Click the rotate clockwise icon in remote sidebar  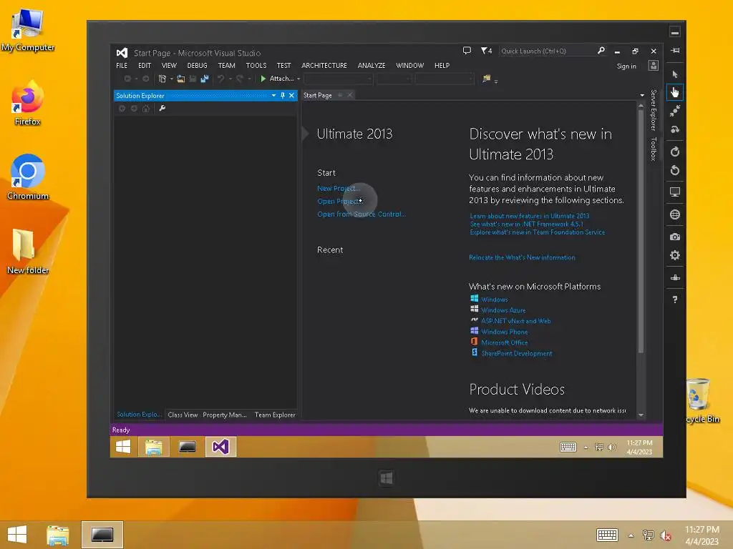[x=674, y=152]
